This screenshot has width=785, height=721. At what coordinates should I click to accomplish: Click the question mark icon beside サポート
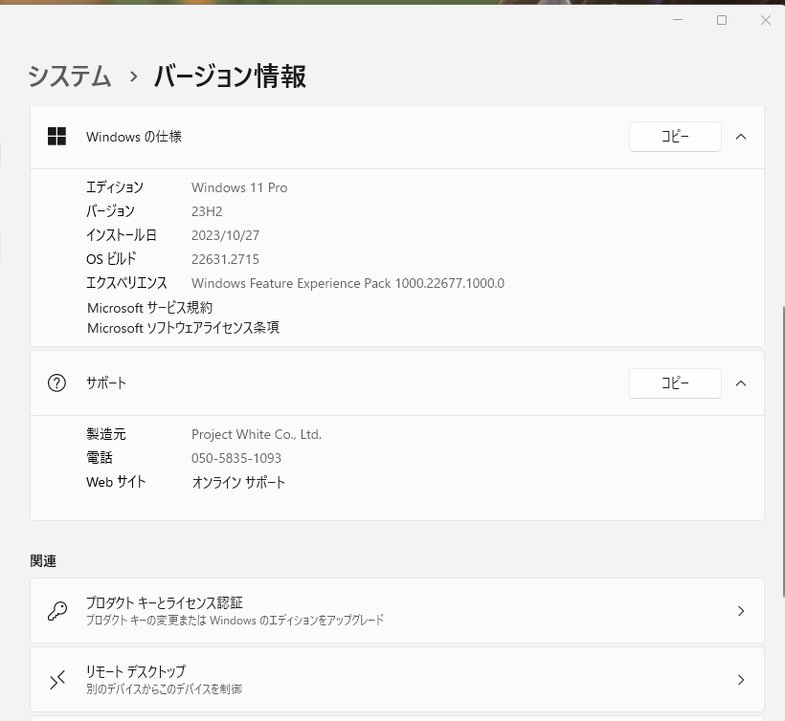point(56,383)
